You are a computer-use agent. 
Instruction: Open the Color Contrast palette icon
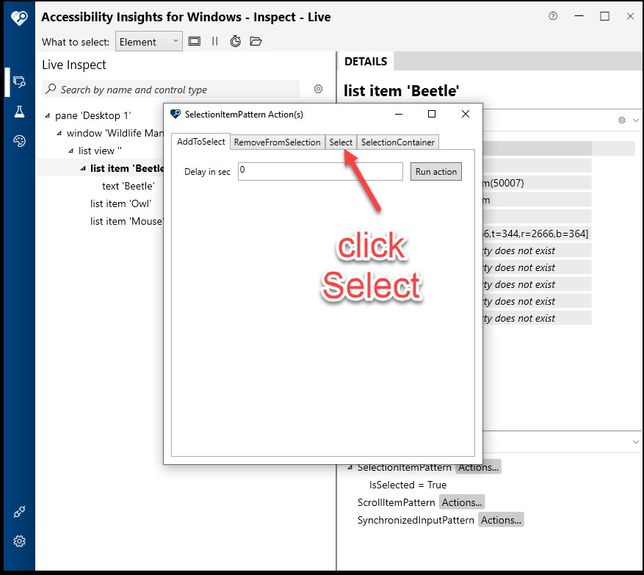pyautogui.click(x=19, y=141)
